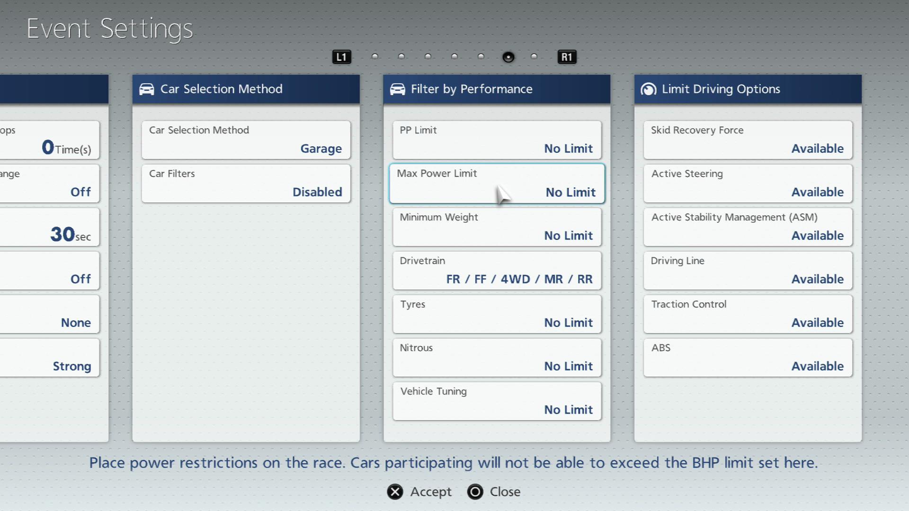This screenshot has height=511, width=909.
Task: Click the Close label
Action: [505, 492]
